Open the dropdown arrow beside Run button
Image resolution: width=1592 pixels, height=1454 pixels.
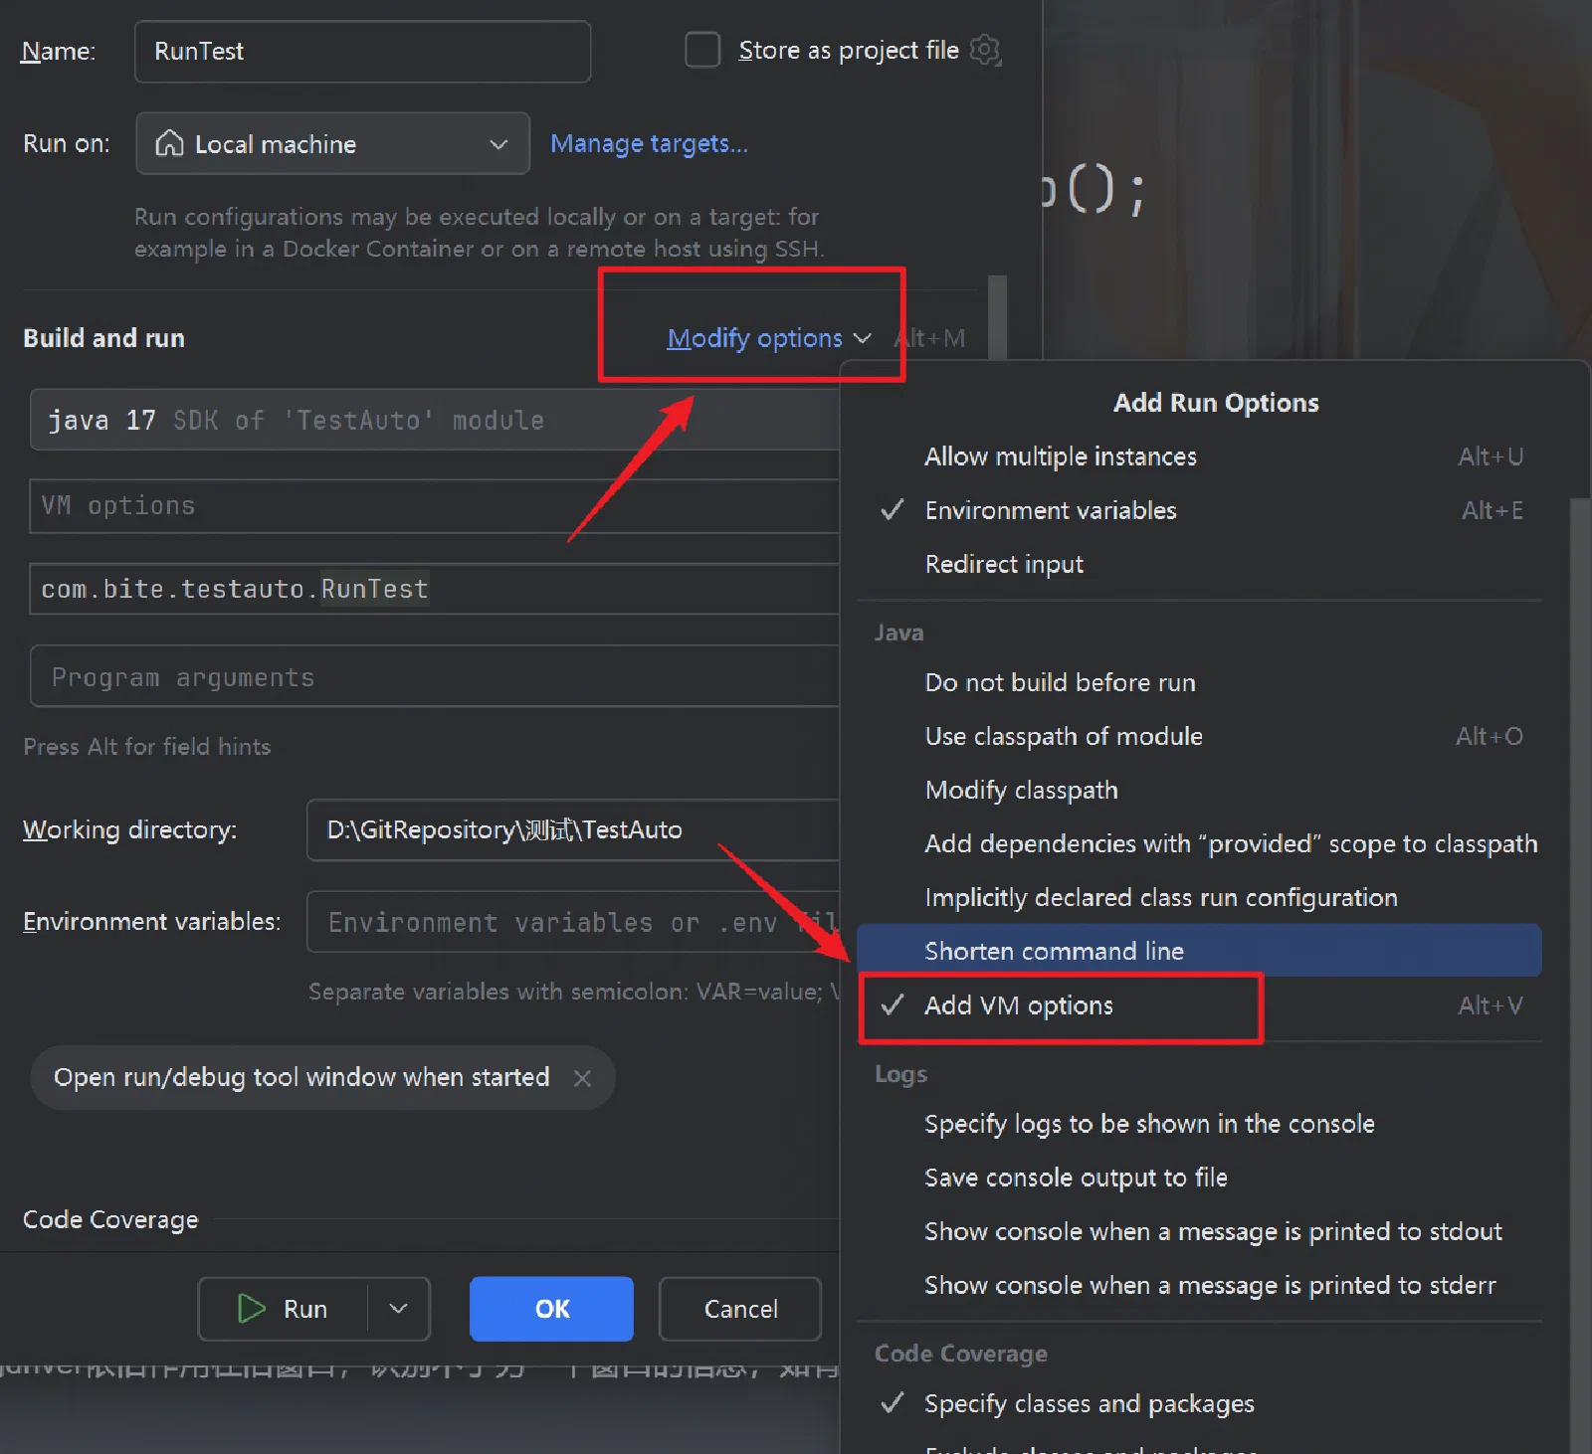tap(399, 1309)
